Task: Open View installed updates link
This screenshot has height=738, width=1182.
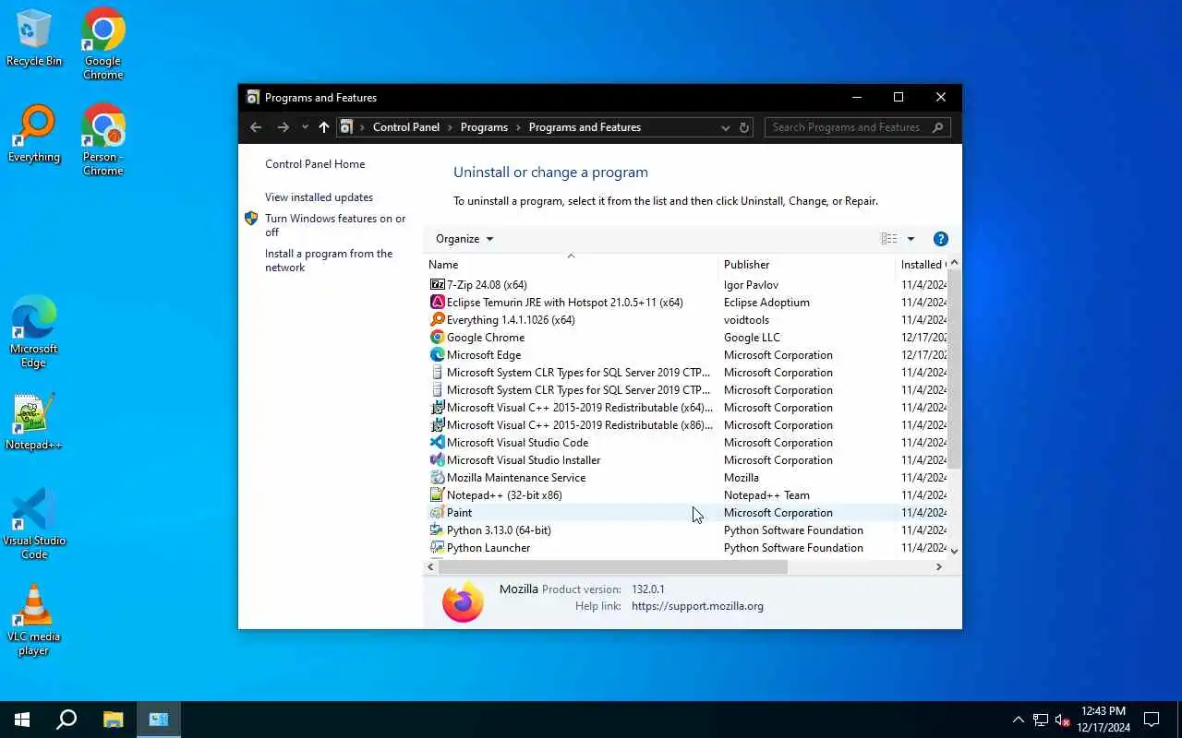Action: 319,197
